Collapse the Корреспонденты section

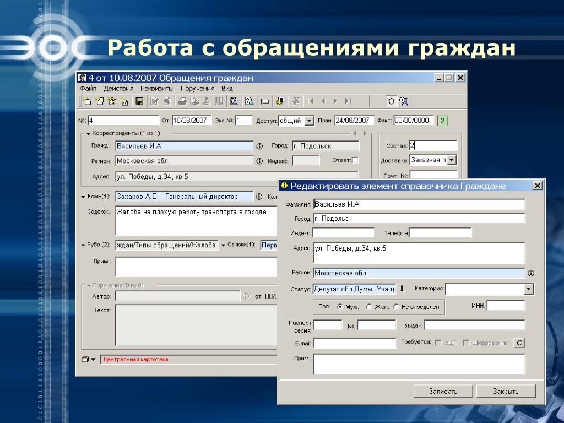coord(89,134)
